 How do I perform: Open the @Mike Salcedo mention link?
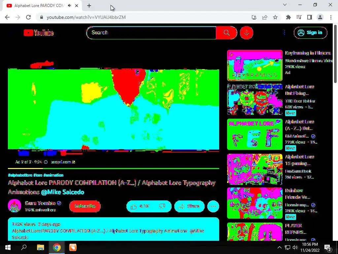62,192
